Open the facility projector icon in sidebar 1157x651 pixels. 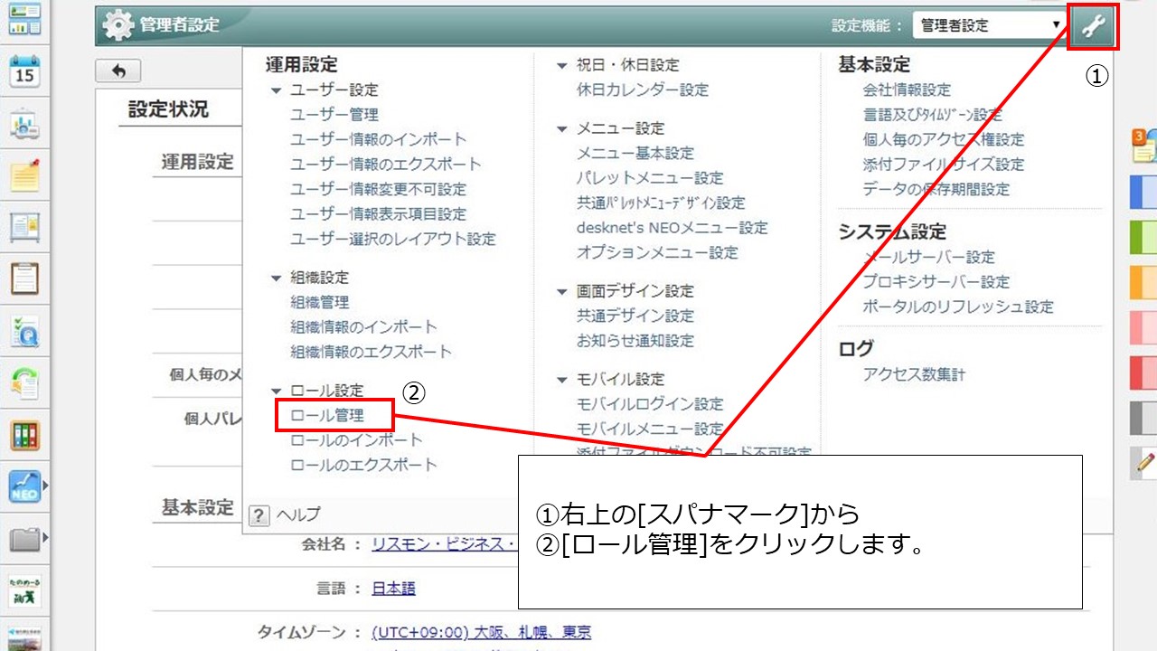click(x=24, y=124)
